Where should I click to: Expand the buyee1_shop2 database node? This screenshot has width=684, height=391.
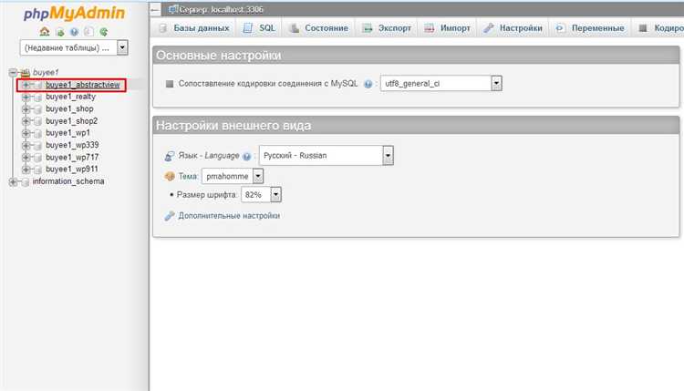click(26, 121)
